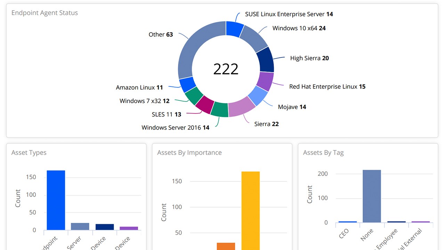Viewport: 445px width, 250px height.
Task: Click the 'High Sierra 20' label
Action: point(309,58)
